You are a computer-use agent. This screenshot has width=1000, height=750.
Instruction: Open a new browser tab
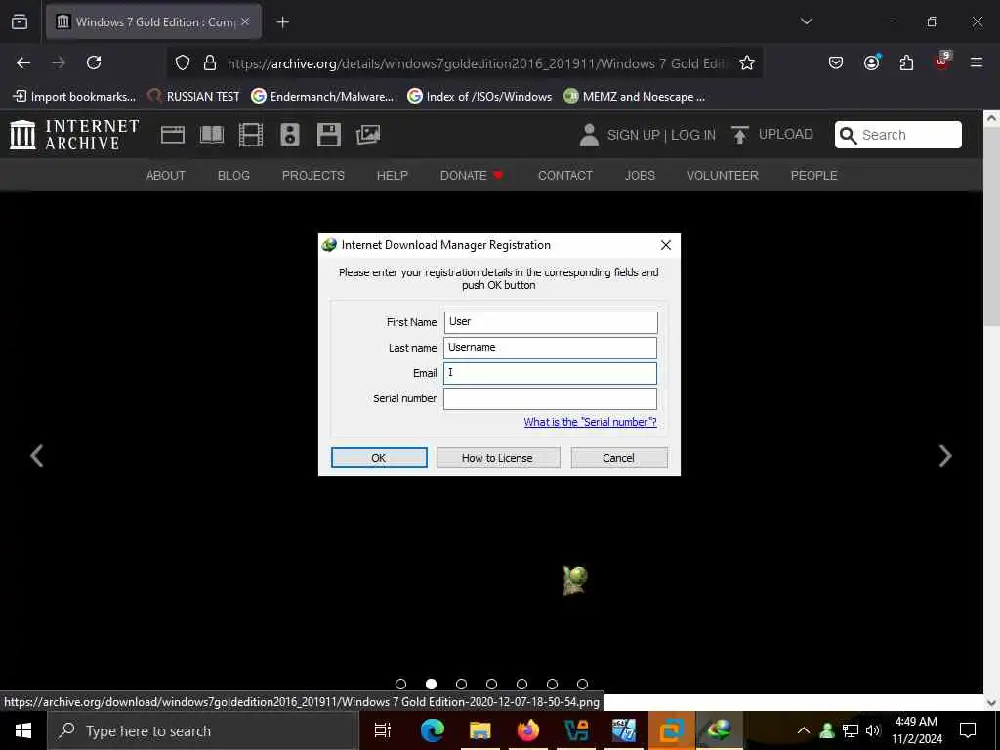tap(283, 22)
